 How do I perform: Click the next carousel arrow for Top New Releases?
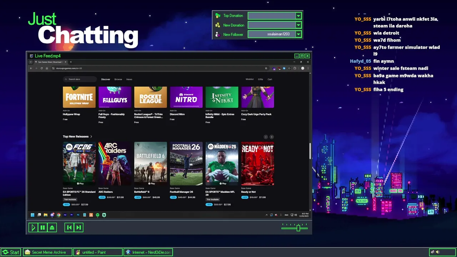[x=272, y=137]
